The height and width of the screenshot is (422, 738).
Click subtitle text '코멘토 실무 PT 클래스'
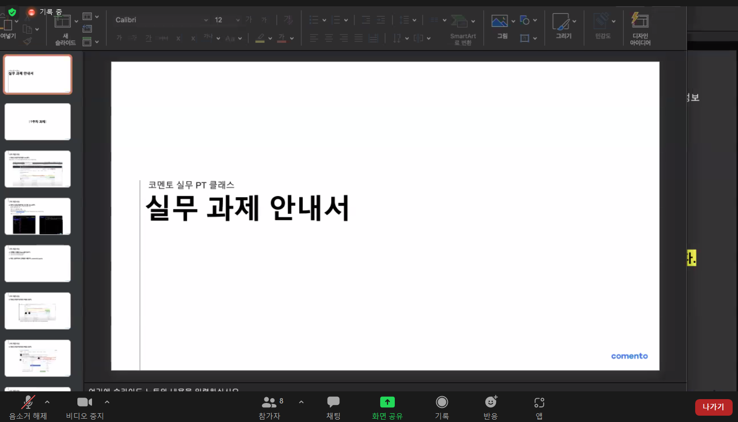tap(191, 185)
